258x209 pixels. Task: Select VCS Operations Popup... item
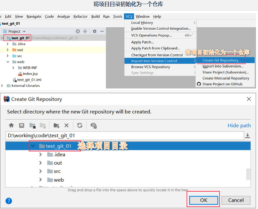pyautogui.click(x=160, y=35)
